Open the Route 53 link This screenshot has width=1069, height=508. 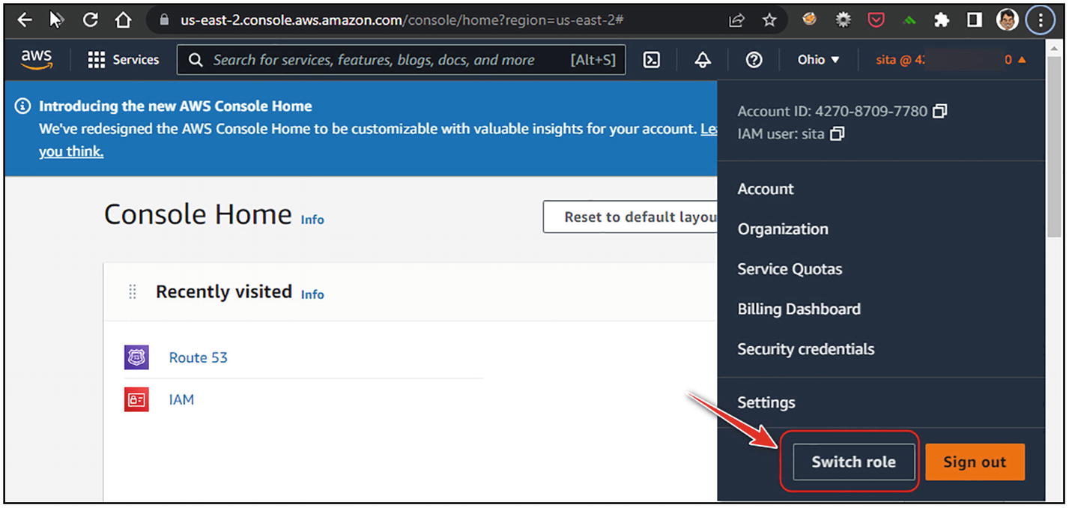click(199, 357)
